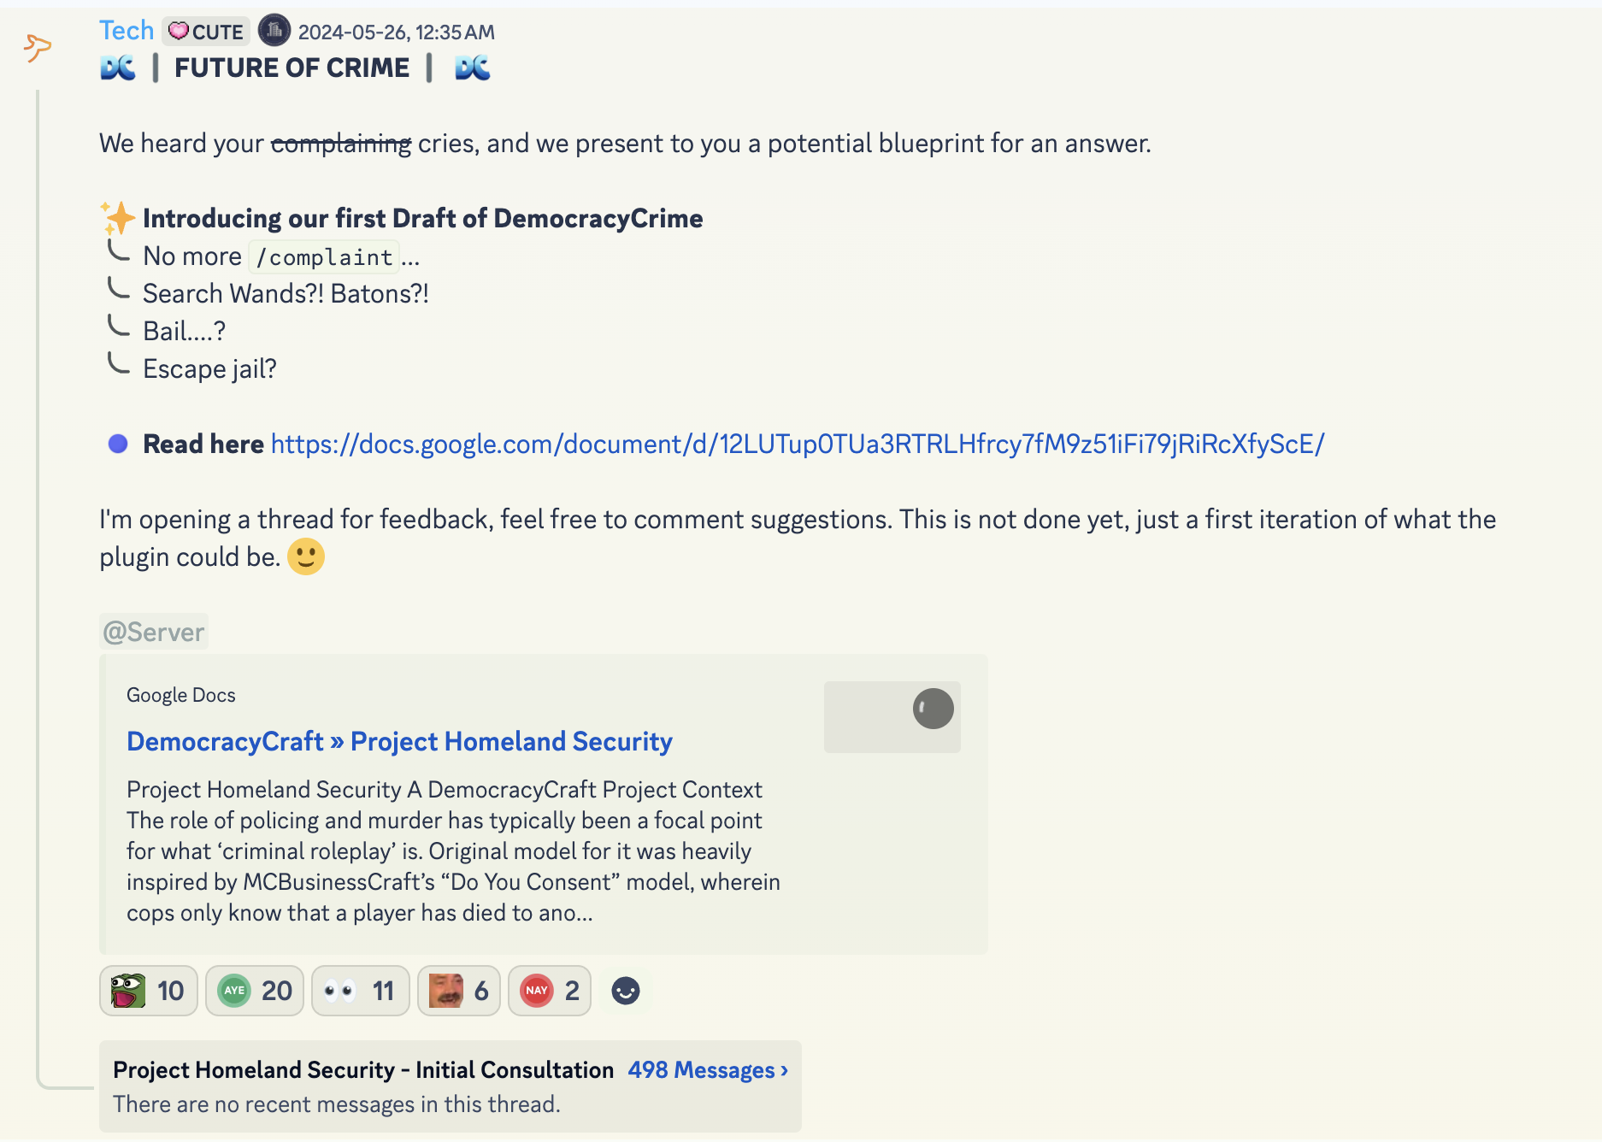Toggle the eyes emoji reaction
This screenshot has height=1142, width=1602.
360,991
